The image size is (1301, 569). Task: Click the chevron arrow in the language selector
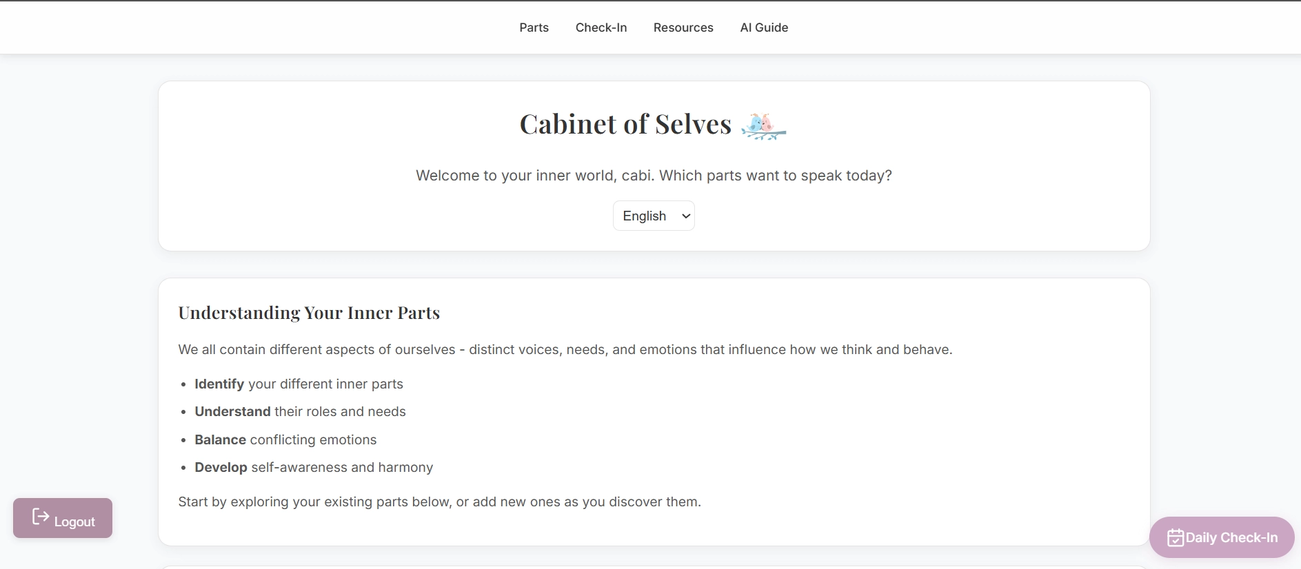[685, 216]
